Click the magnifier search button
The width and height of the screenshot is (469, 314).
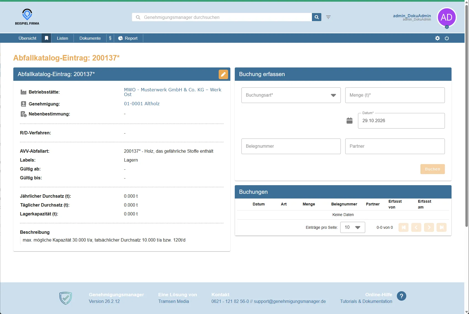coord(317,17)
